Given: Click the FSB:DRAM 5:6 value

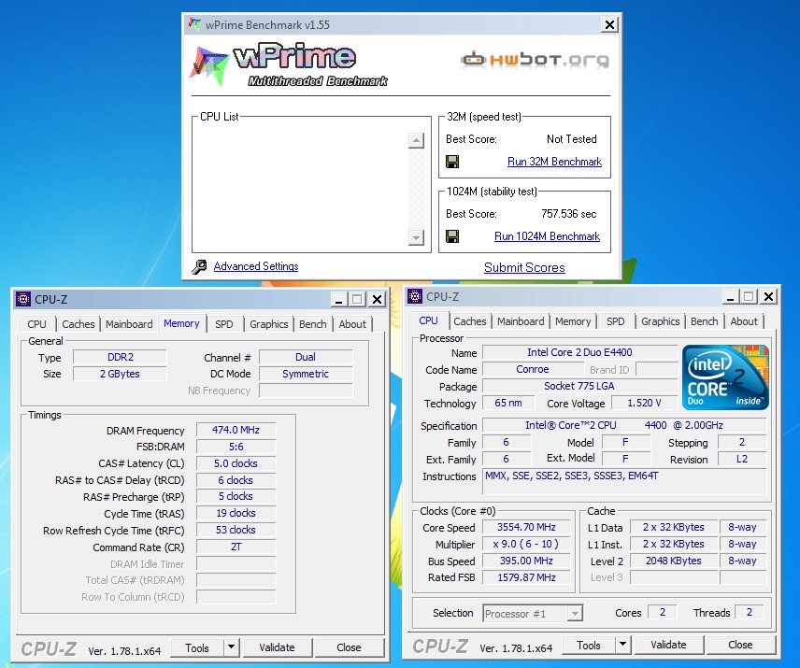Looking at the screenshot, I should point(236,447).
